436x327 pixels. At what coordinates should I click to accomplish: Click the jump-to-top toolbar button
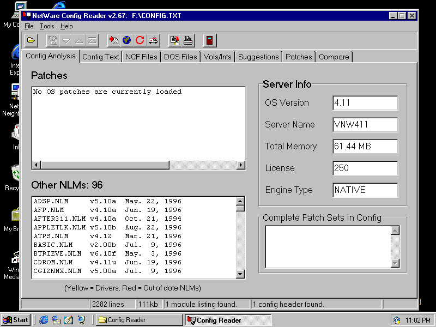(92, 40)
